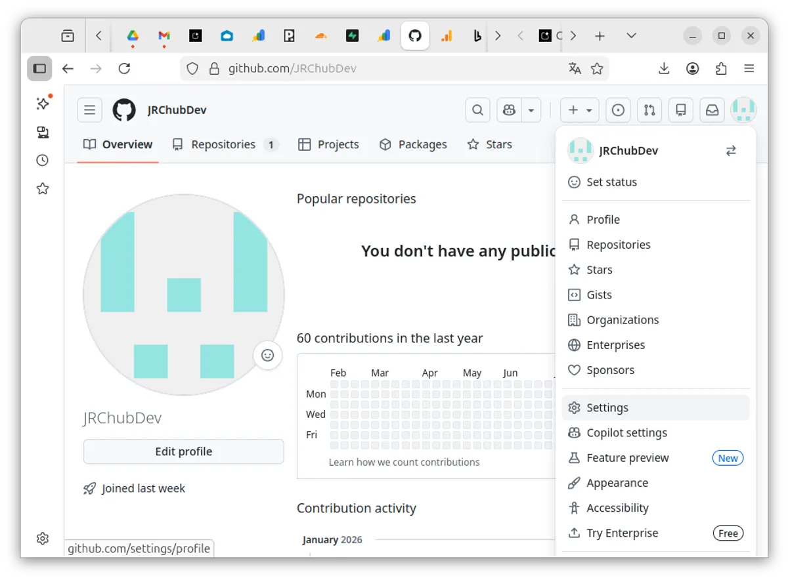
Task: Open Enterprises from the user menu
Action: (x=655, y=345)
